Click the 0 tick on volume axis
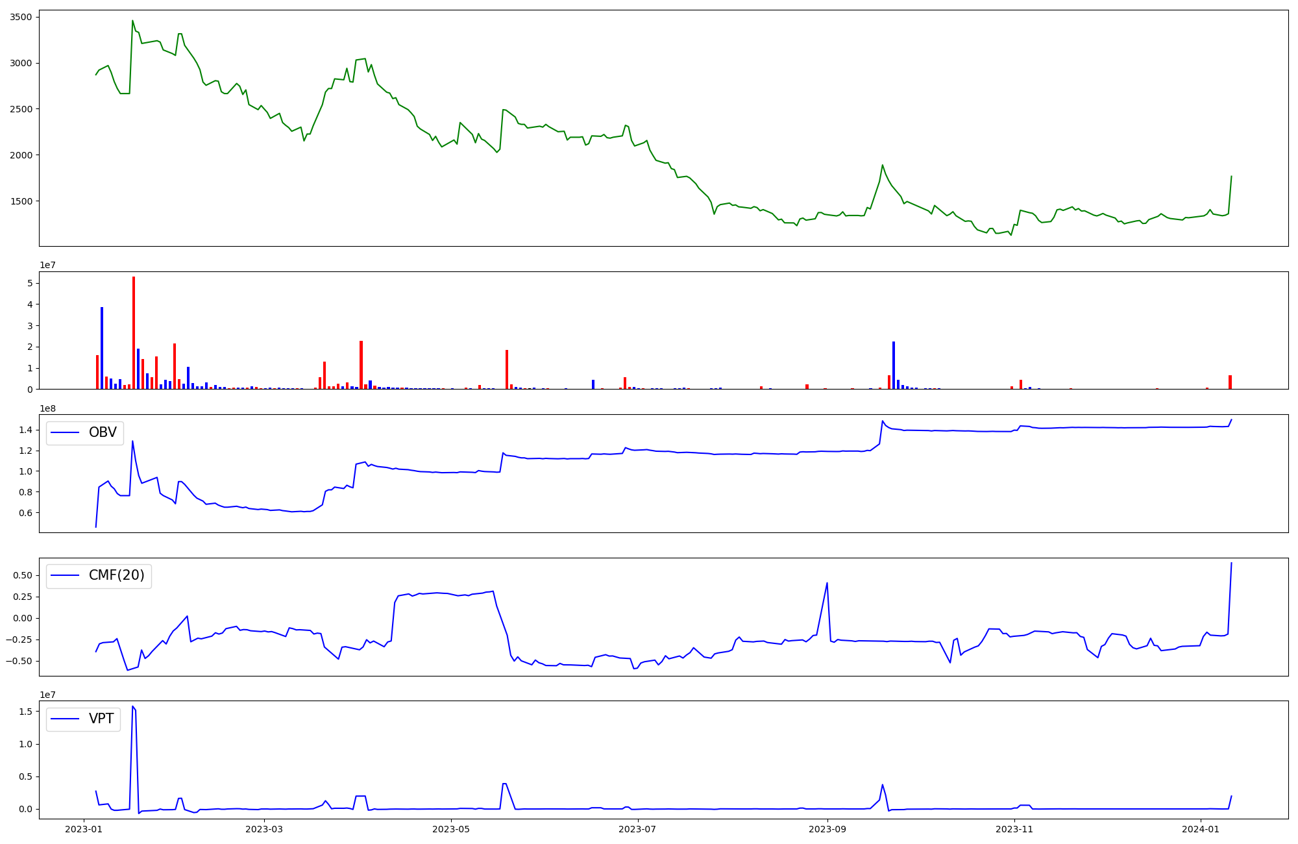Image resolution: width=1298 pixels, height=844 pixels. (x=30, y=390)
